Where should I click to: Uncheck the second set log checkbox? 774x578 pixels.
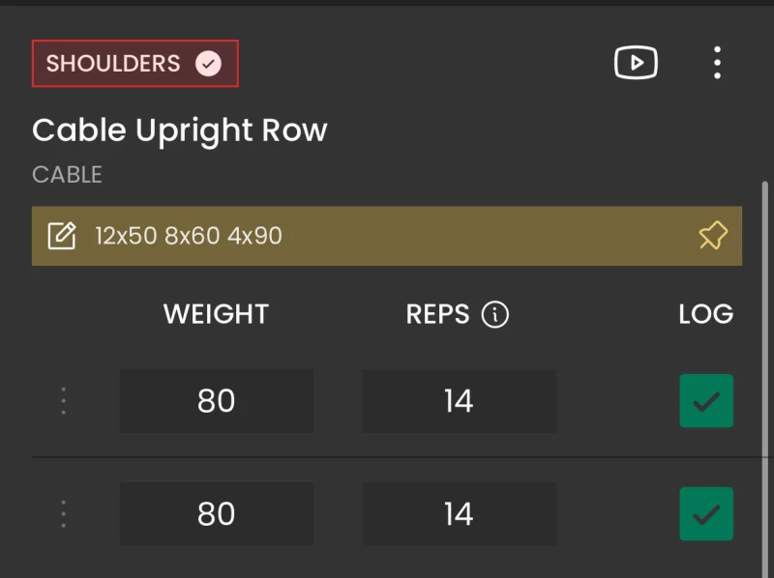(x=706, y=514)
